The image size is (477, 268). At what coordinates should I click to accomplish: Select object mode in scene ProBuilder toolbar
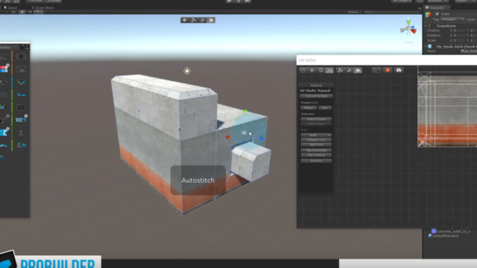[x=185, y=20]
